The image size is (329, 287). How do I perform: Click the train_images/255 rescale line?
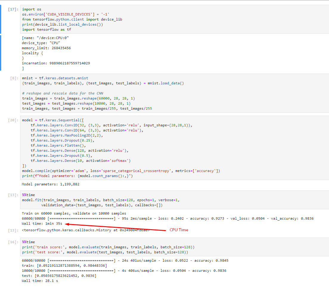pyautogui.click(x=87, y=108)
